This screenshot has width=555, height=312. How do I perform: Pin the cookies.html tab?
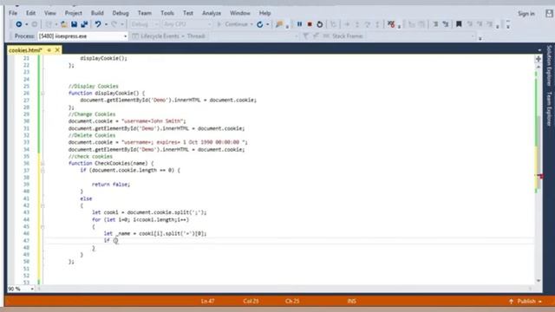(49, 50)
